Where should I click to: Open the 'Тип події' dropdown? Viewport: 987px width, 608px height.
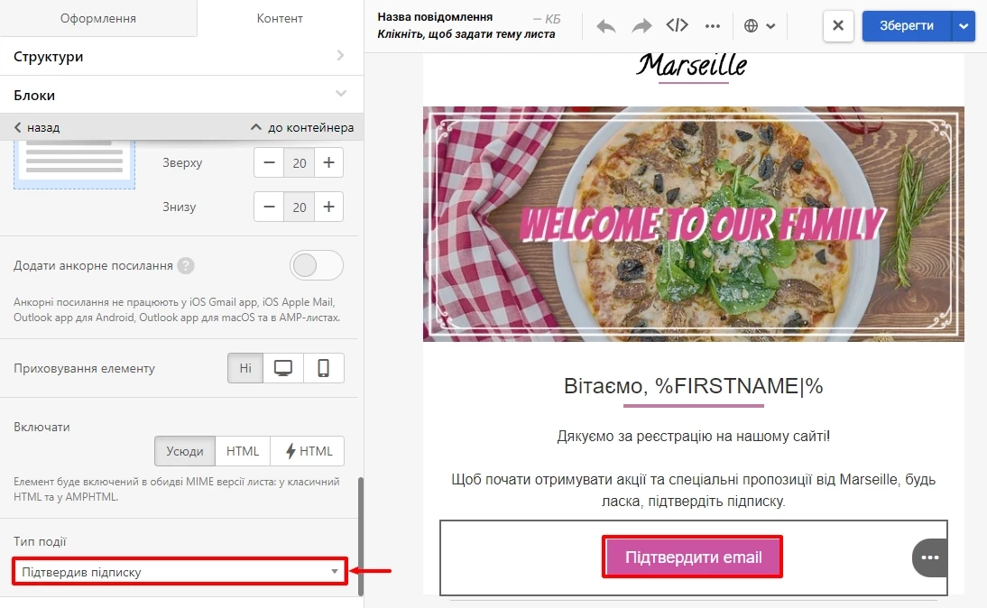180,572
